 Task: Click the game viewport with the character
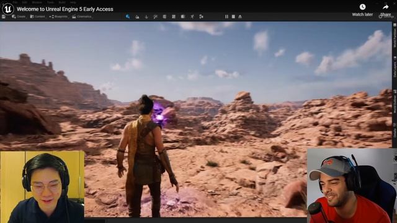click(196, 119)
